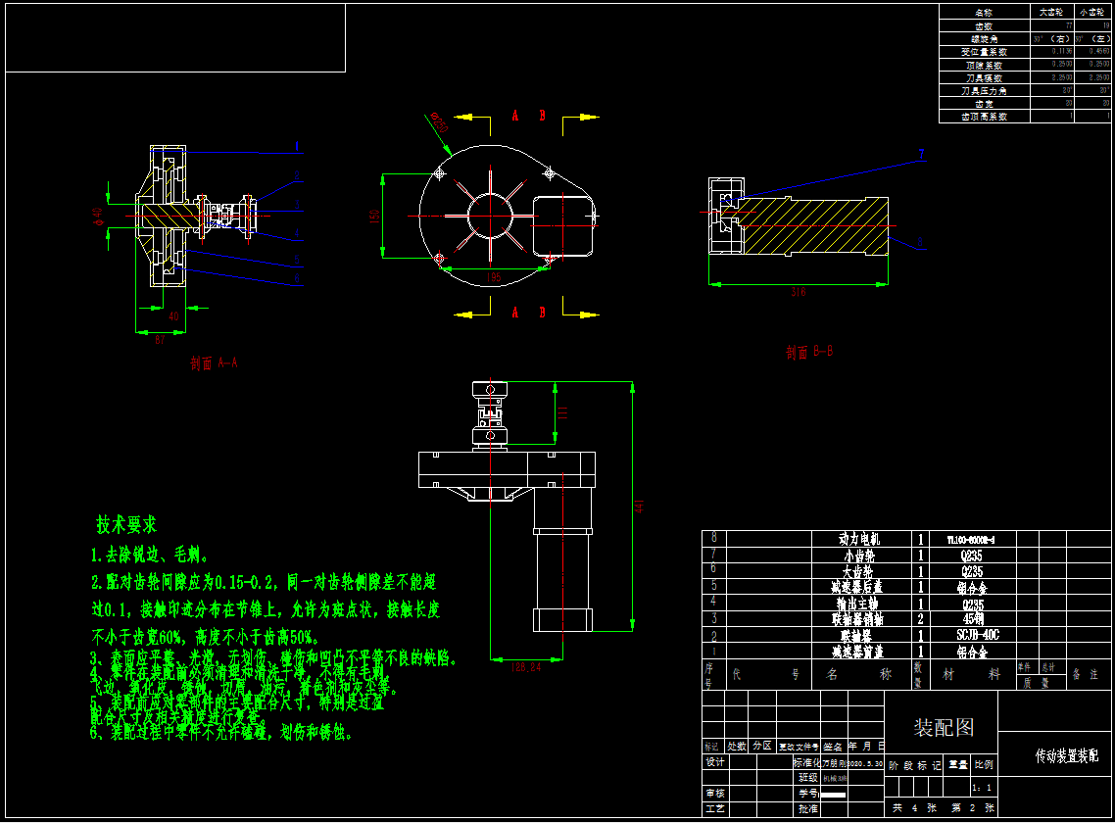The width and height of the screenshot is (1115, 823).
Task: Click the '减速器后盖' name cell
Action: [x=857, y=587]
